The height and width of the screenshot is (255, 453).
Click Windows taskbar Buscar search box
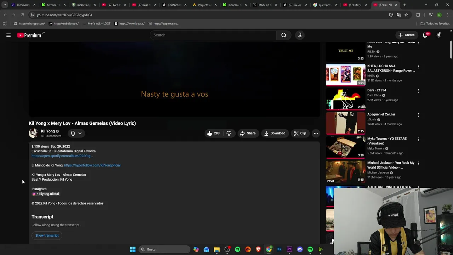point(164,249)
